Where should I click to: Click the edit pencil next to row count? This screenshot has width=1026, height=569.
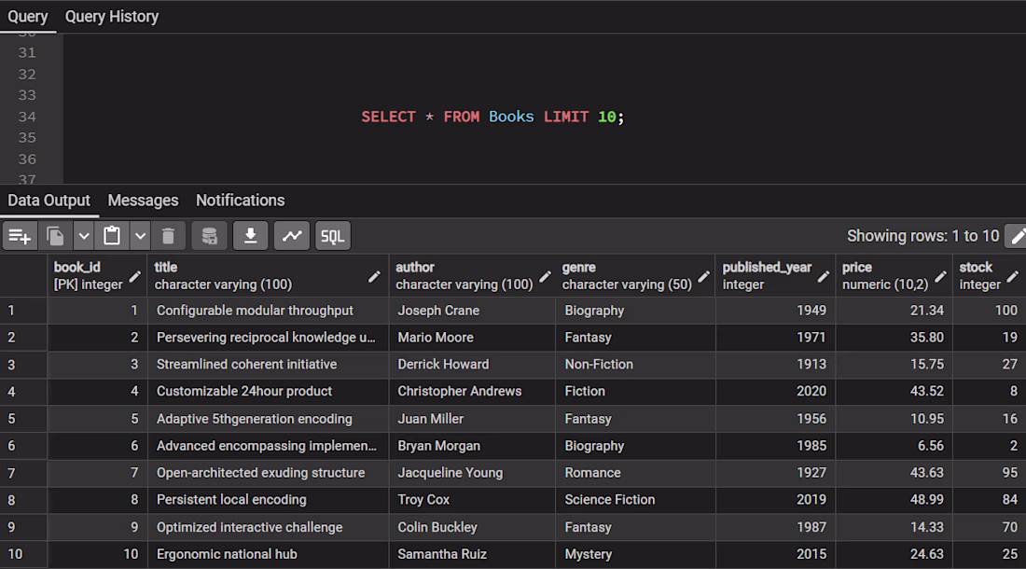(1018, 236)
